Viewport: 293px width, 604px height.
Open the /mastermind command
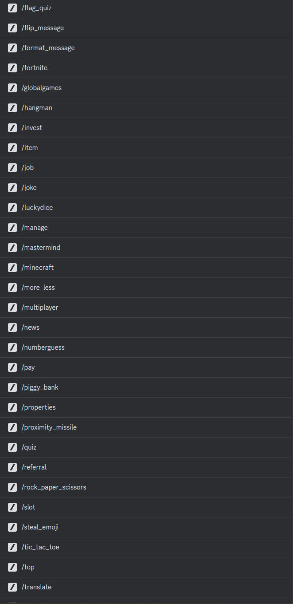click(146, 248)
